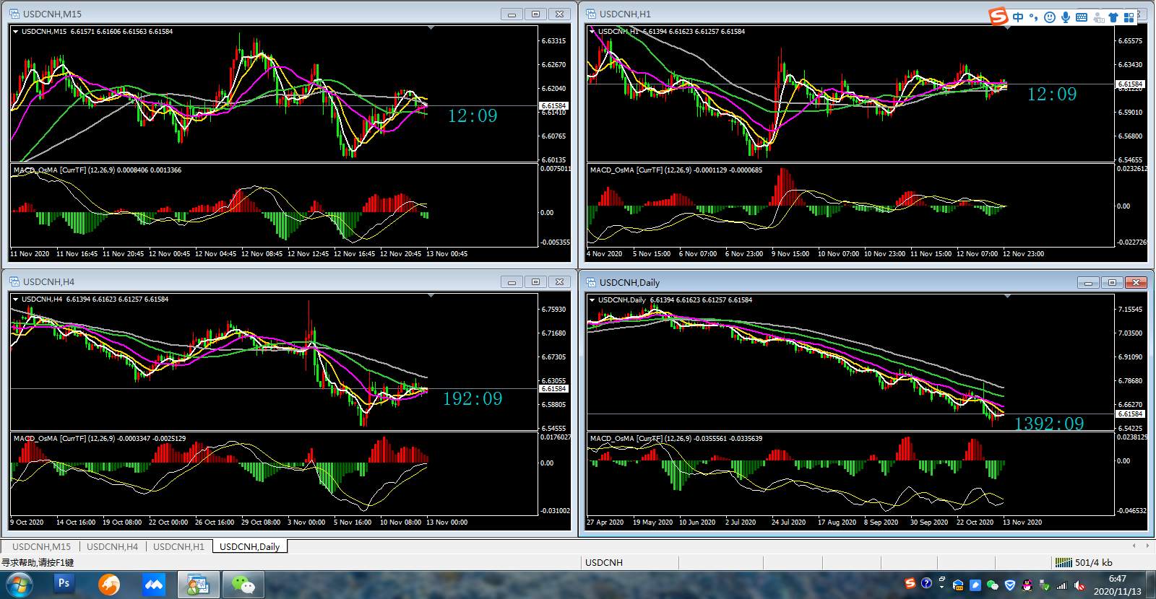
Task: Click the 27 Apr 2020 date label on the Daily chart
Action: 605,523
